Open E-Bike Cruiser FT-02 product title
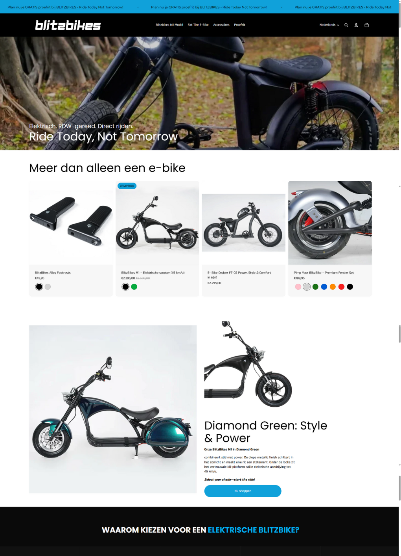The height and width of the screenshot is (556, 401). pyautogui.click(x=239, y=275)
